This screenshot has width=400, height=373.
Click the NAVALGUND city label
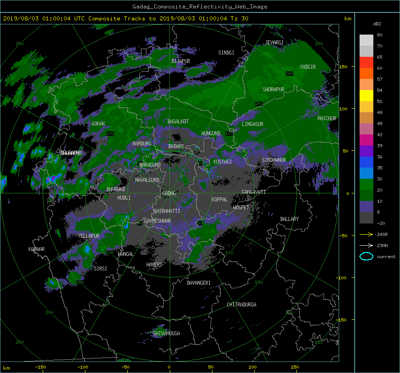click(147, 180)
